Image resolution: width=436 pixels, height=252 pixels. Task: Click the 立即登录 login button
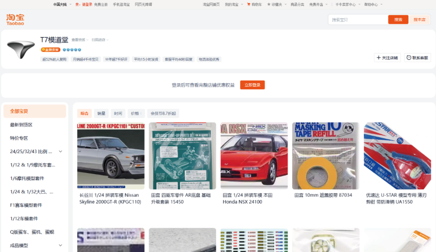point(253,85)
